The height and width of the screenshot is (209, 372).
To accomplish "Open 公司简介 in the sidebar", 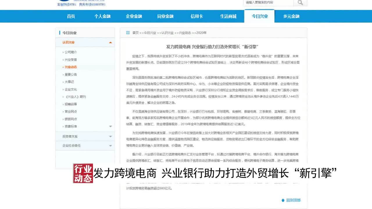I will pyautogui.click(x=71, y=52).
